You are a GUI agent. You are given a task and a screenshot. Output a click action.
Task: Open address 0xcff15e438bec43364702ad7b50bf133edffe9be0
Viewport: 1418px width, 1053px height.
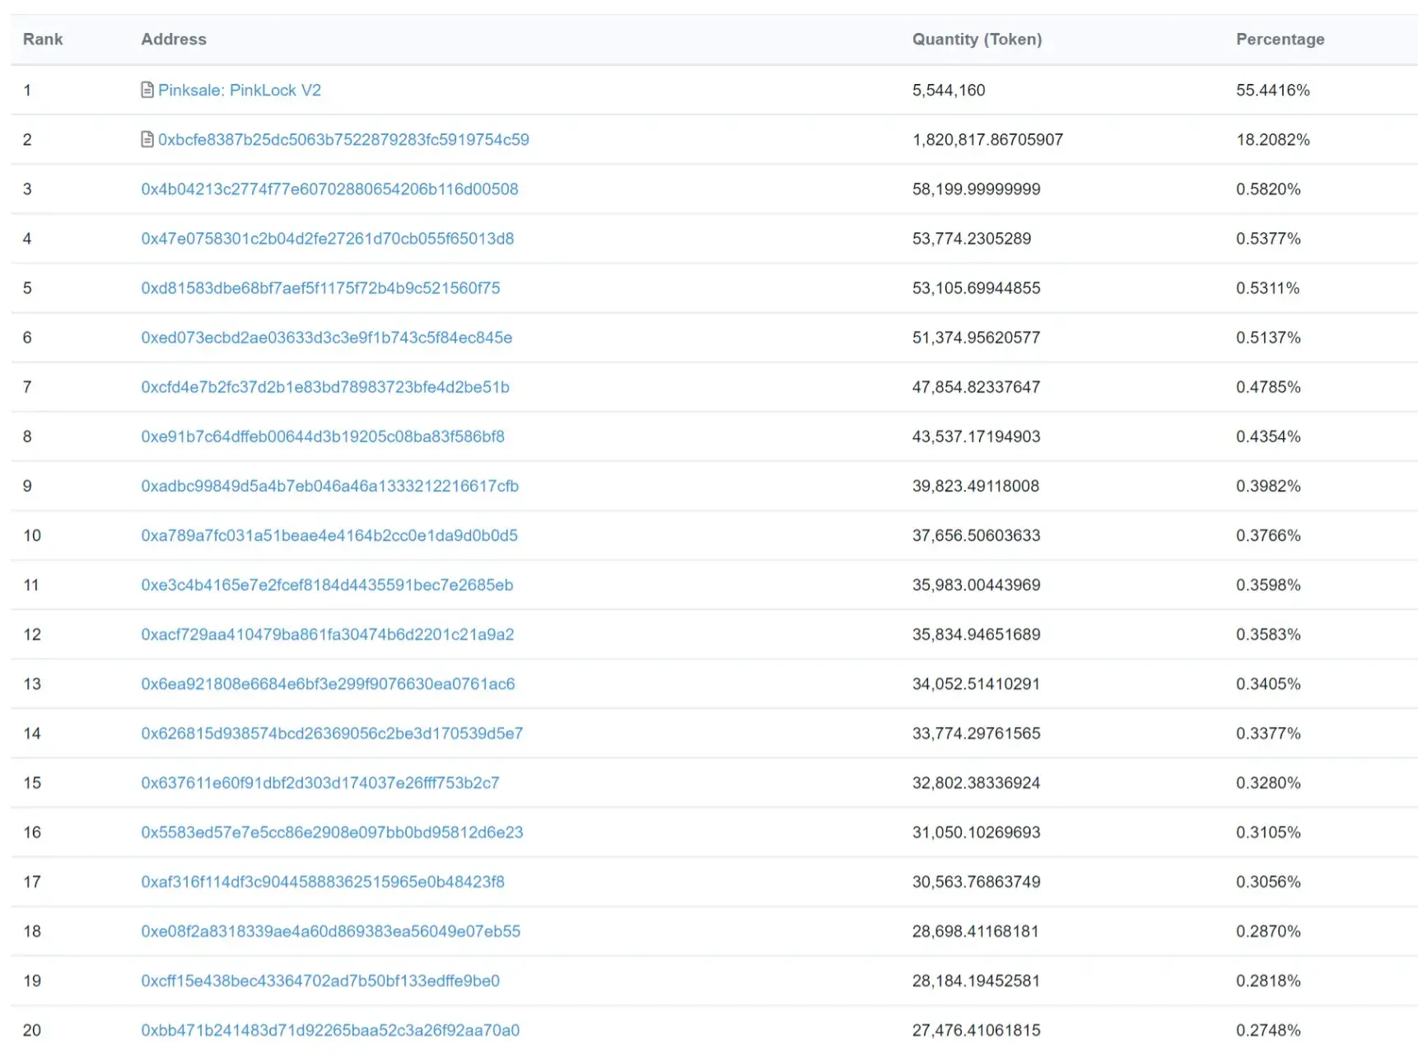tap(320, 979)
